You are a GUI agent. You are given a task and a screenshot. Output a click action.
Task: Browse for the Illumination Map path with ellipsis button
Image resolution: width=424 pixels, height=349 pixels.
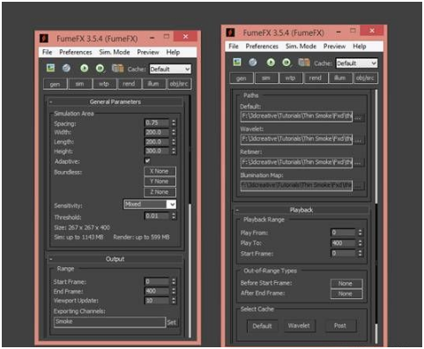point(359,187)
